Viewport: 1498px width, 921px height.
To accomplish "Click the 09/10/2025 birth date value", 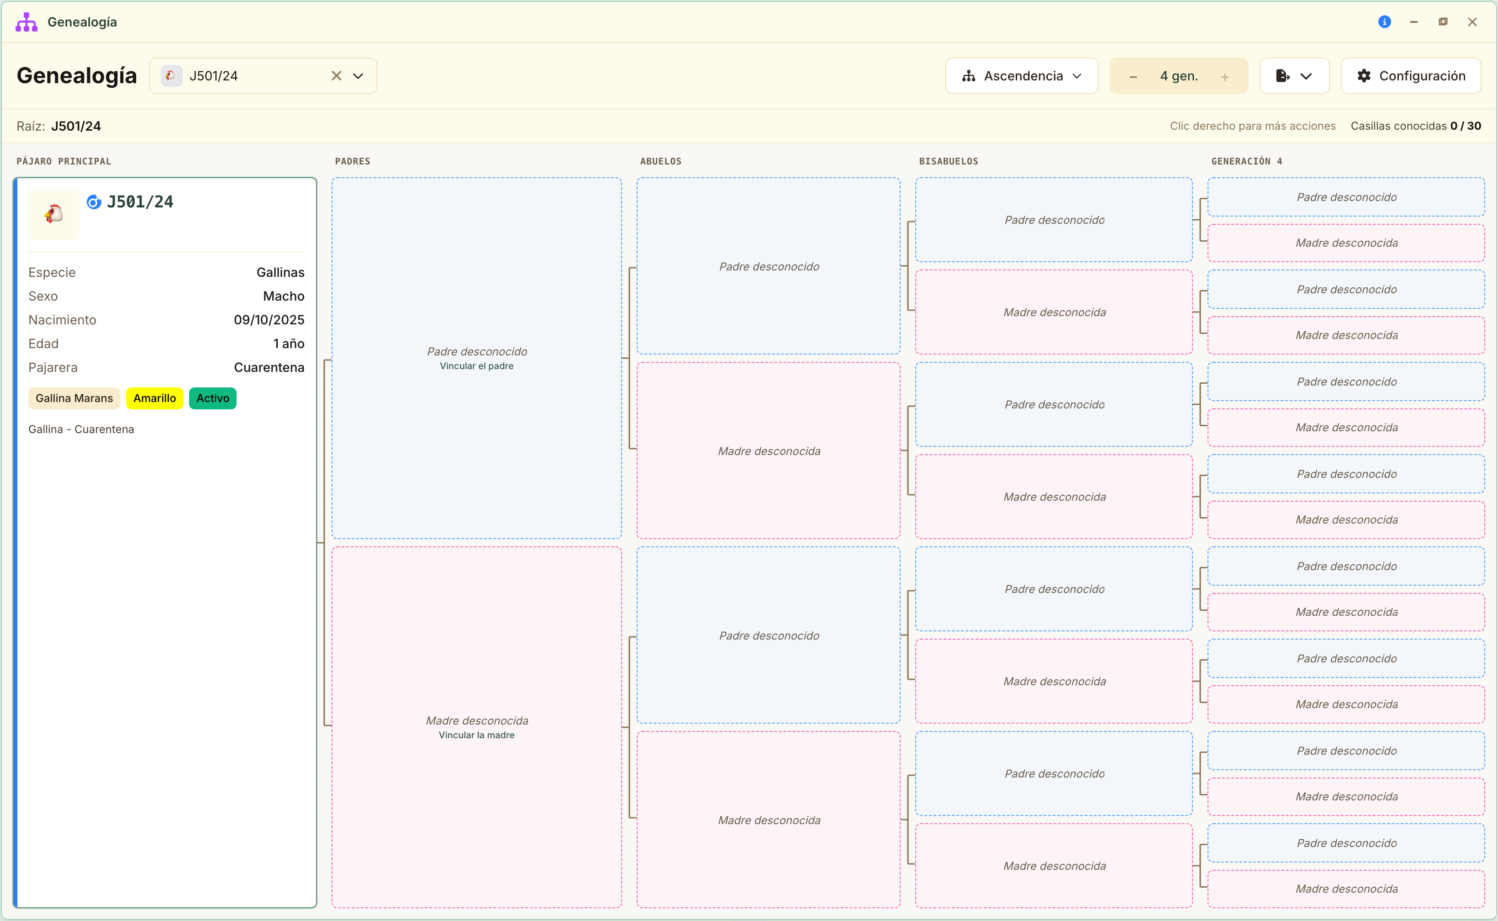I will (269, 320).
